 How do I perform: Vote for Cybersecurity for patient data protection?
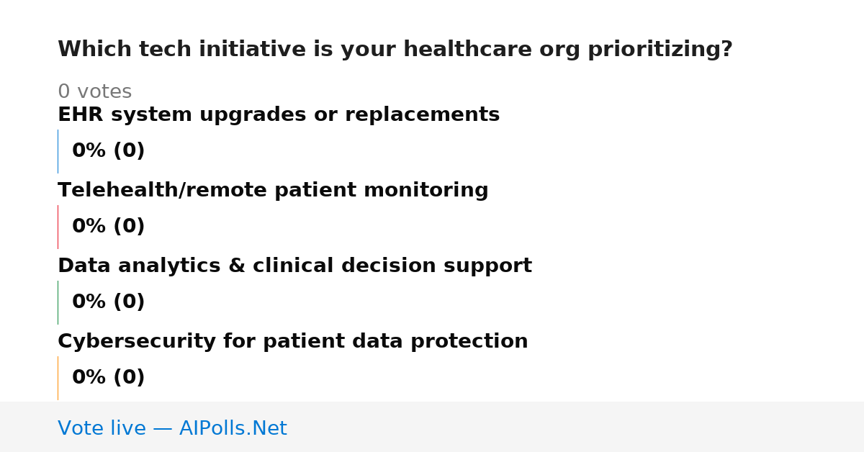tap(293, 342)
